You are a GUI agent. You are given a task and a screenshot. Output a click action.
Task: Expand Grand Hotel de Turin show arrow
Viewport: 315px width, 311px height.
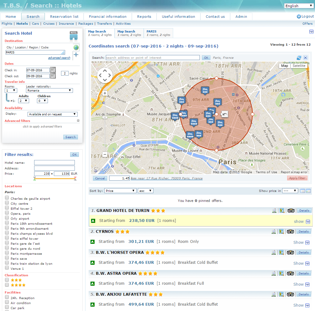pyautogui.click(x=308, y=222)
